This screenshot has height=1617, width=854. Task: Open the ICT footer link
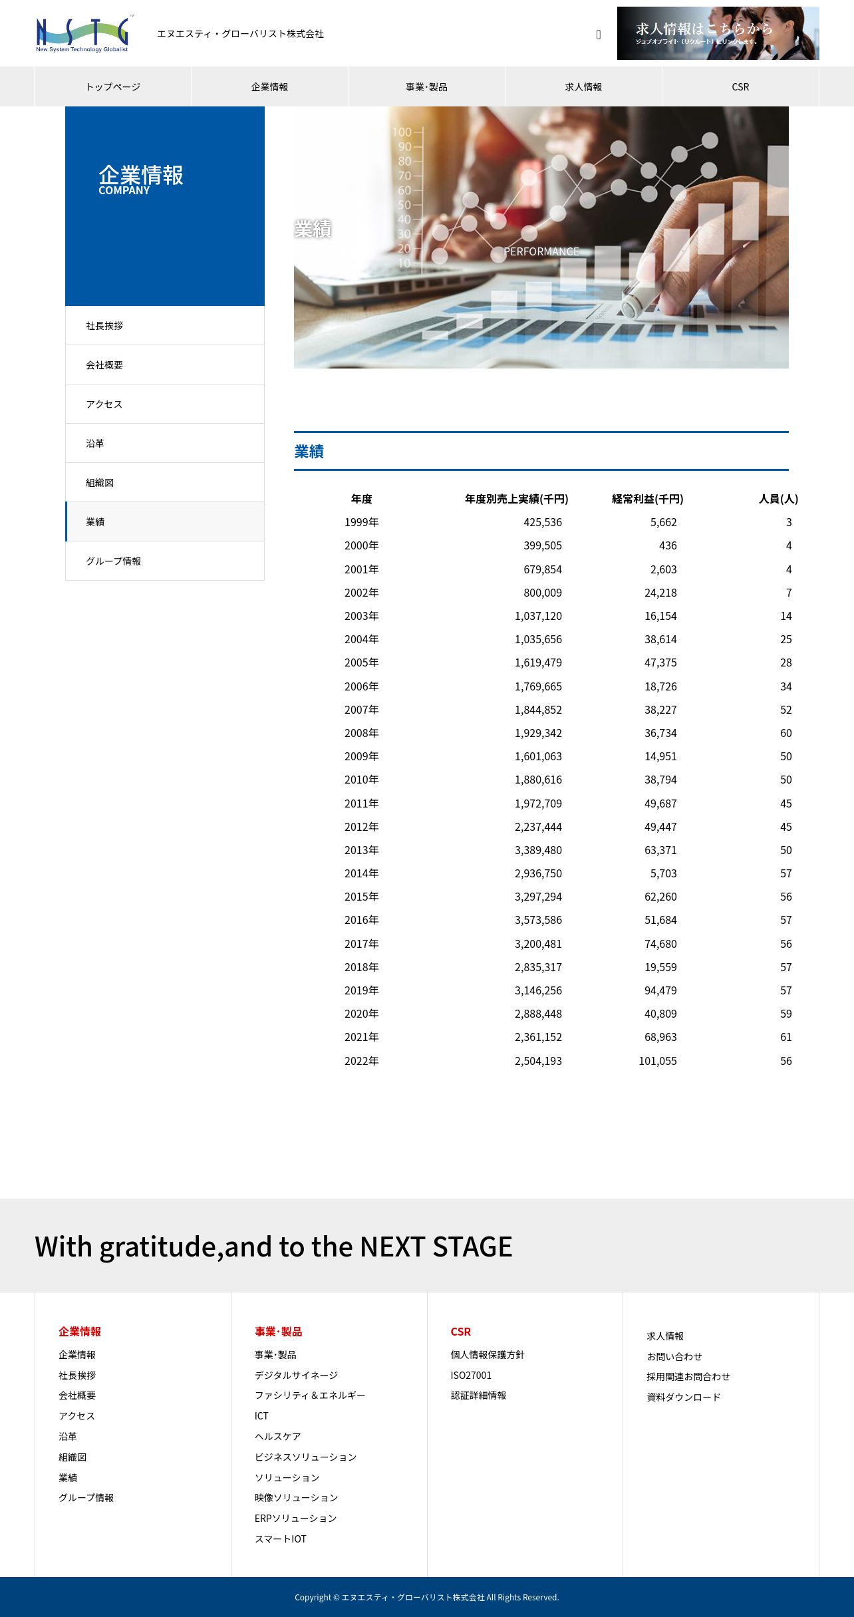pos(261,1415)
